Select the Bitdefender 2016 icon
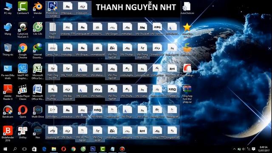The image size is (272, 153). [x=8, y=133]
